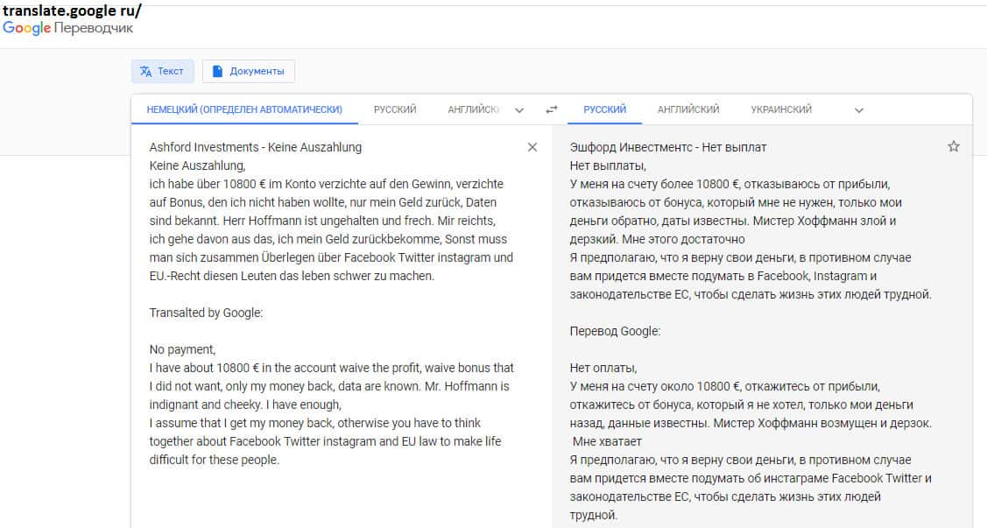Expand the target language list chevron
The height and width of the screenshot is (528, 987).
pyautogui.click(x=859, y=110)
